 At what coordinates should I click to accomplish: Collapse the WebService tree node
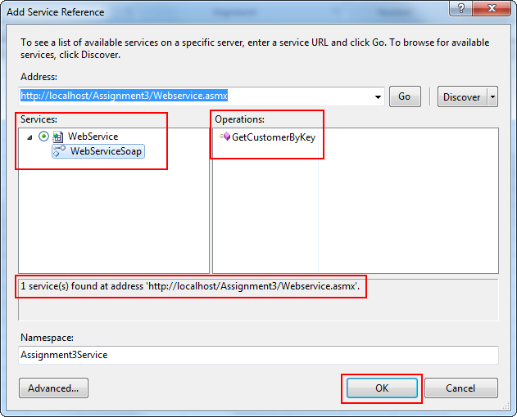(x=29, y=137)
